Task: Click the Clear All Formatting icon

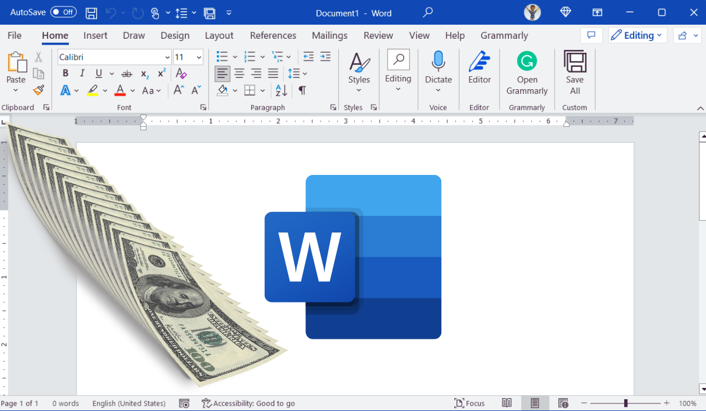Action: point(181,73)
